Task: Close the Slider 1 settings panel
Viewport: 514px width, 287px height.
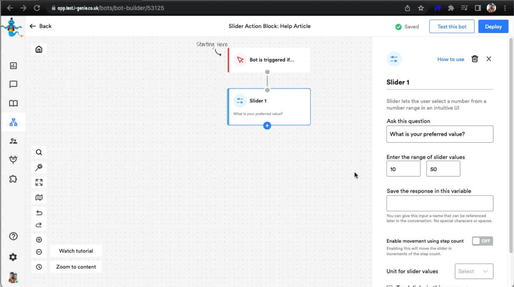Action: pos(489,59)
